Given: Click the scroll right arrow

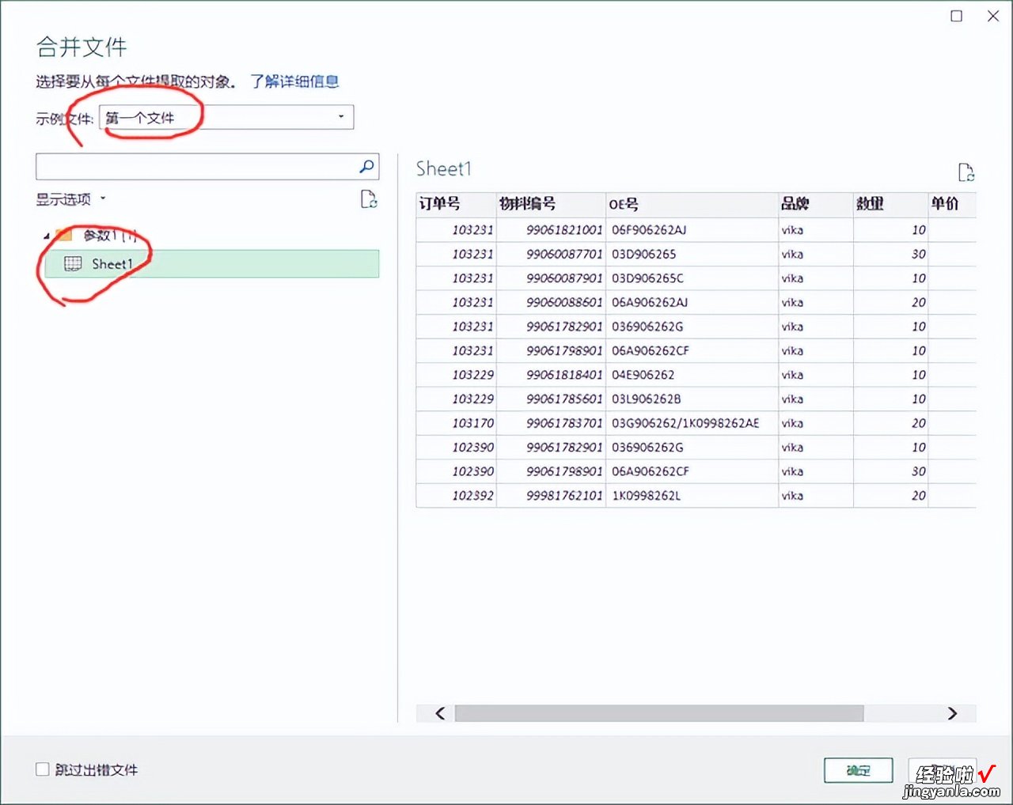Looking at the screenshot, I should pyautogui.click(x=952, y=713).
